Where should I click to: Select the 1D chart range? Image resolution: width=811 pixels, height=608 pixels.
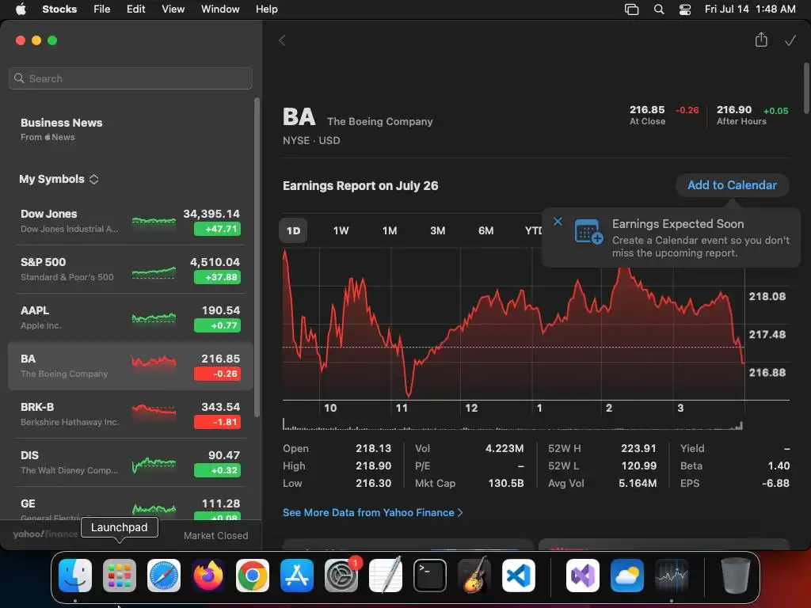[x=293, y=230]
